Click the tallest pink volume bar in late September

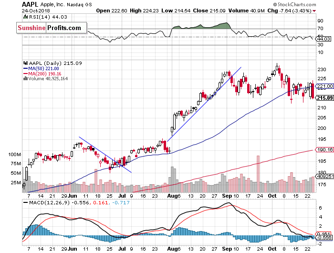click(x=258, y=174)
